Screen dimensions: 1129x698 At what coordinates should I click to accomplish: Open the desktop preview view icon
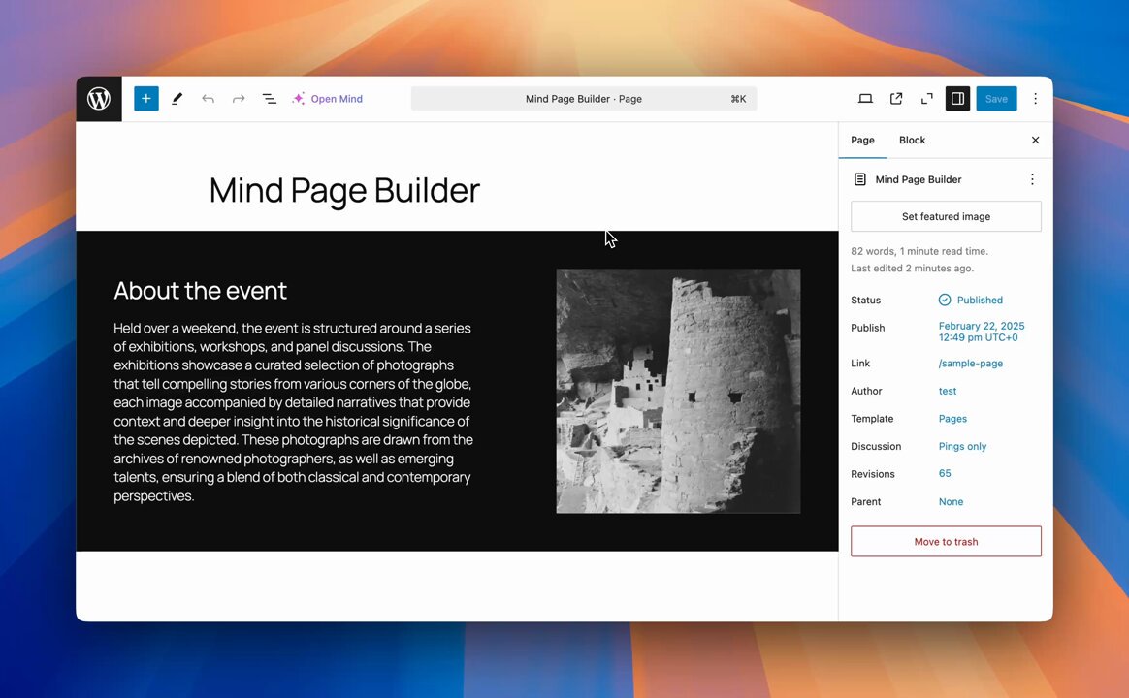865,99
